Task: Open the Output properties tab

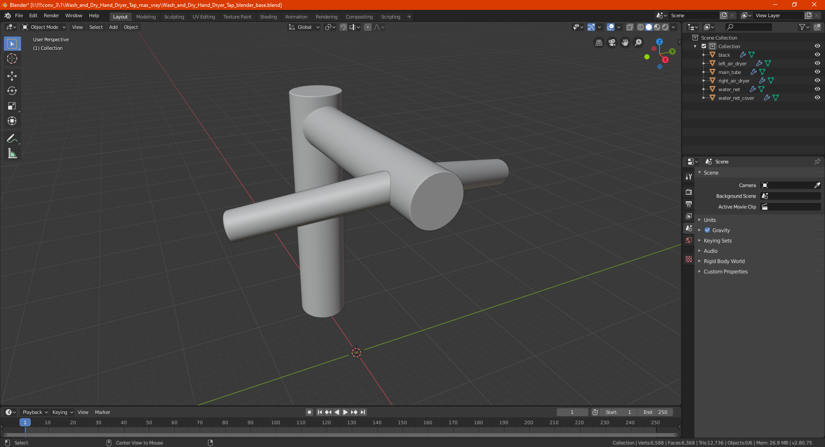Action: pyautogui.click(x=689, y=204)
